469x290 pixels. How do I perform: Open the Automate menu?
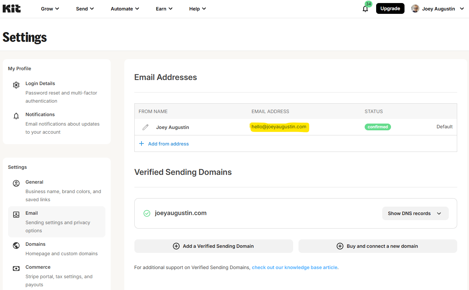[x=125, y=8]
